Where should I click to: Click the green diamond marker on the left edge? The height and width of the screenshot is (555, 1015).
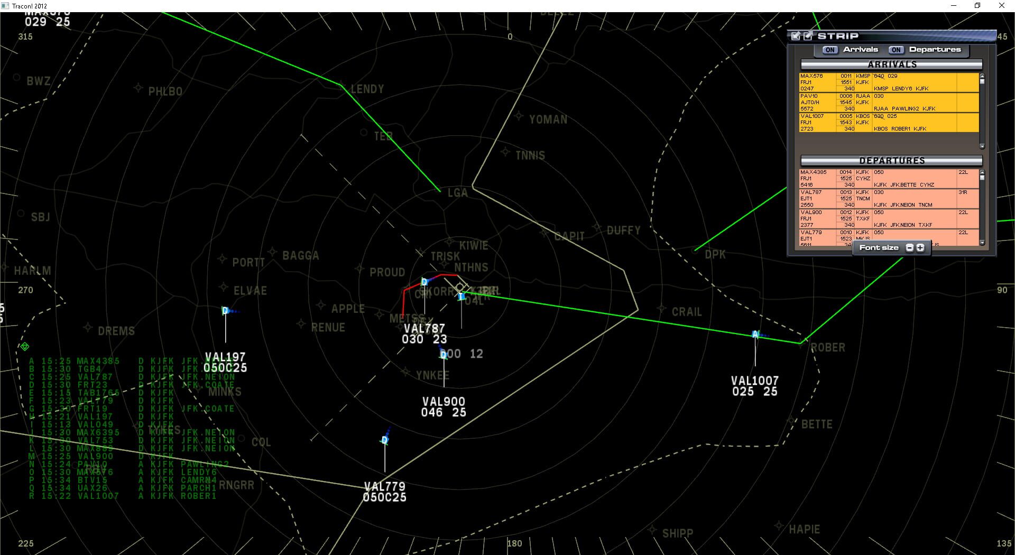coord(24,347)
